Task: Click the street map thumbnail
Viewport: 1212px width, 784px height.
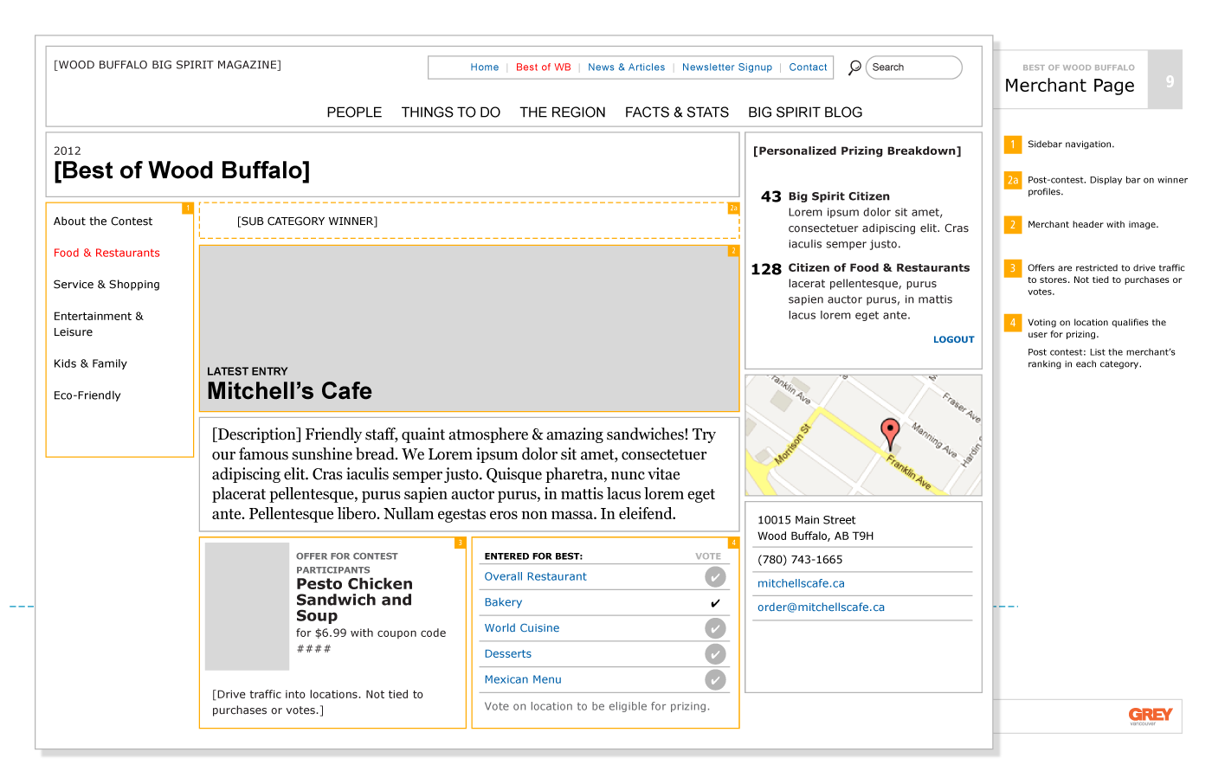Action: pos(863,435)
